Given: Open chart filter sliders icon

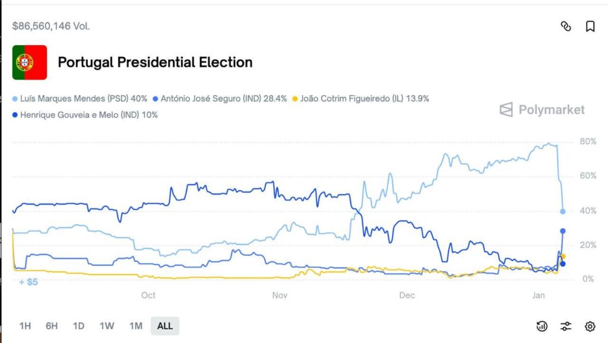Looking at the screenshot, I should pyautogui.click(x=566, y=326).
